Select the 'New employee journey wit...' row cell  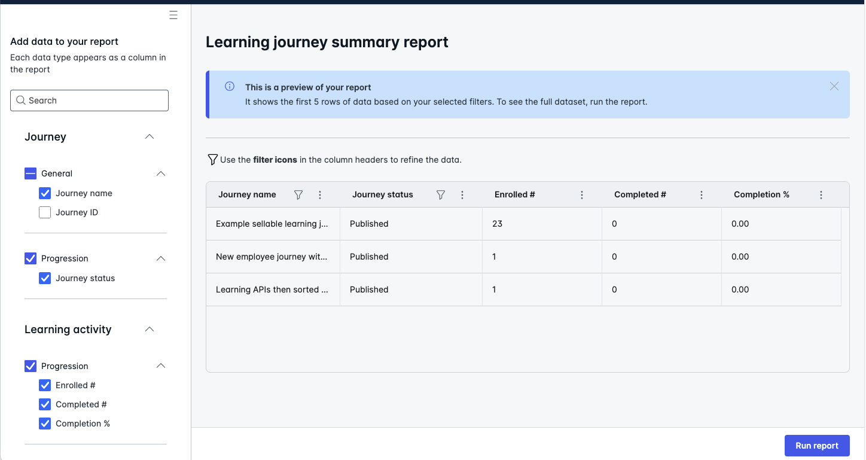[x=273, y=257]
